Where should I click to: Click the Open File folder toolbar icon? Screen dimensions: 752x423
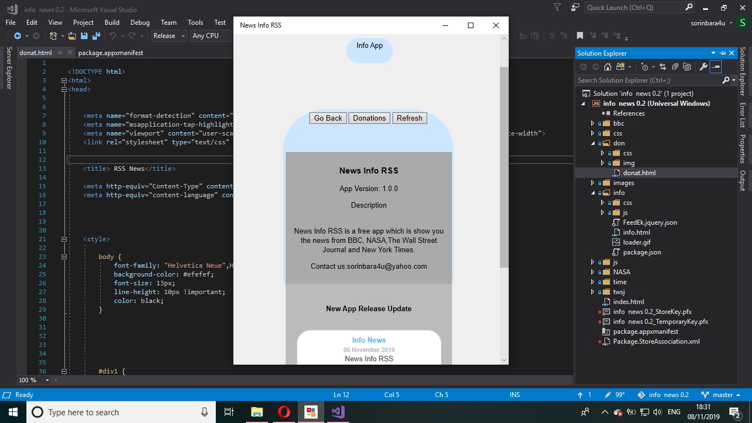point(73,36)
